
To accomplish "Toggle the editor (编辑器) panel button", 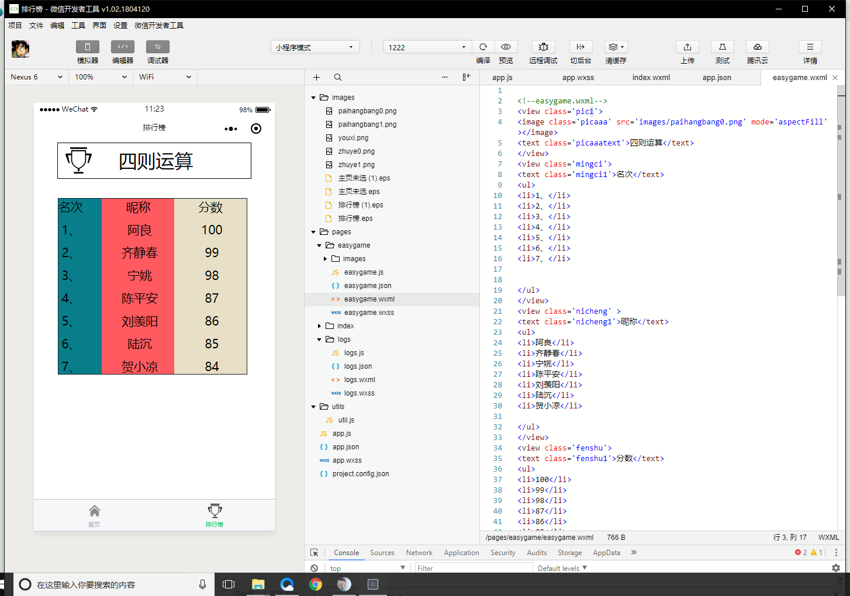I will [123, 47].
